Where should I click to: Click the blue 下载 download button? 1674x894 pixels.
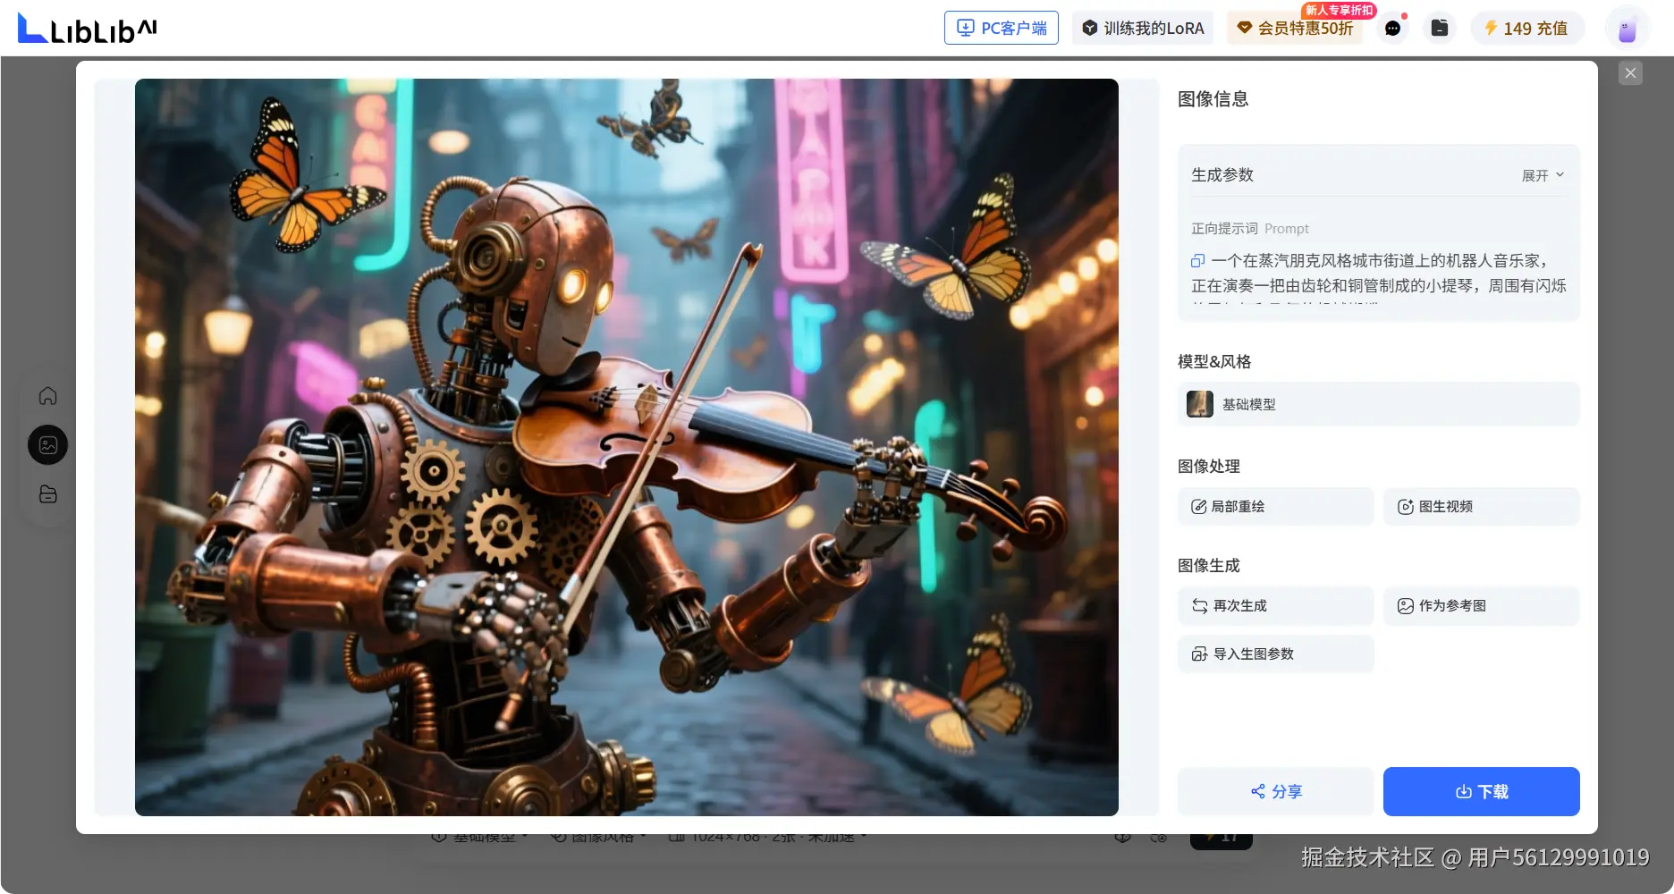(x=1481, y=791)
